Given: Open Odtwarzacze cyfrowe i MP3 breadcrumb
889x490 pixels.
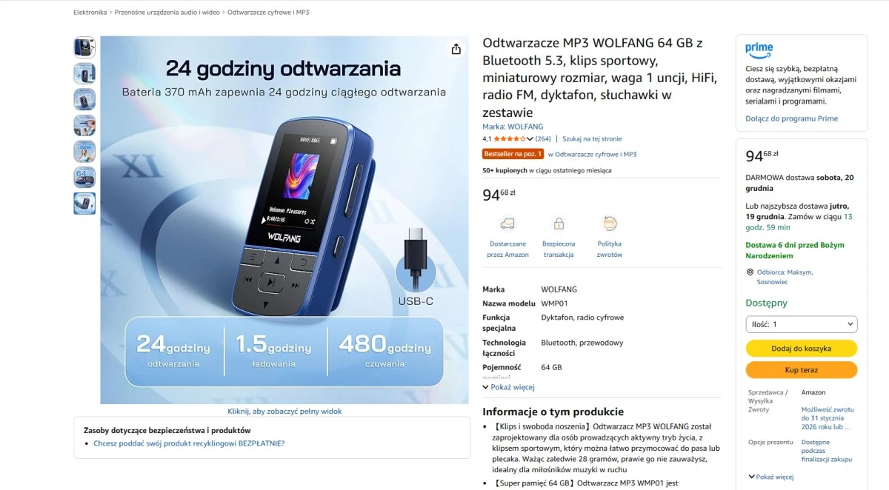Looking at the screenshot, I should [268, 13].
